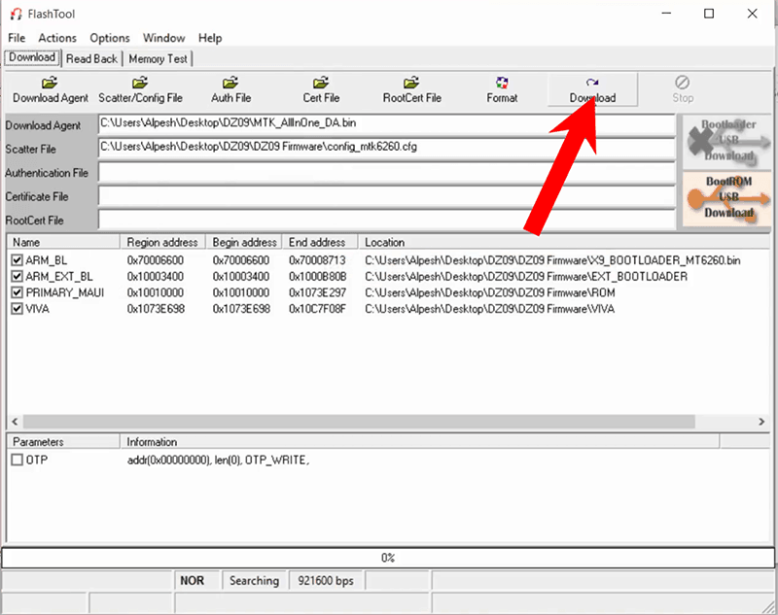Uncheck the VIVA checkbox
The width and height of the screenshot is (778, 615).
pyautogui.click(x=18, y=309)
